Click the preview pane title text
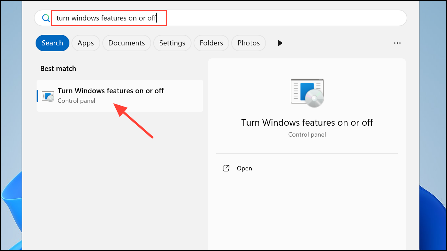 tap(307, 123)
